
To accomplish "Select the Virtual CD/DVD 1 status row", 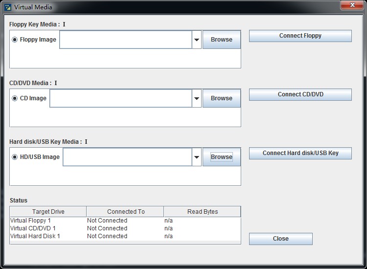I will pos(33,228).
